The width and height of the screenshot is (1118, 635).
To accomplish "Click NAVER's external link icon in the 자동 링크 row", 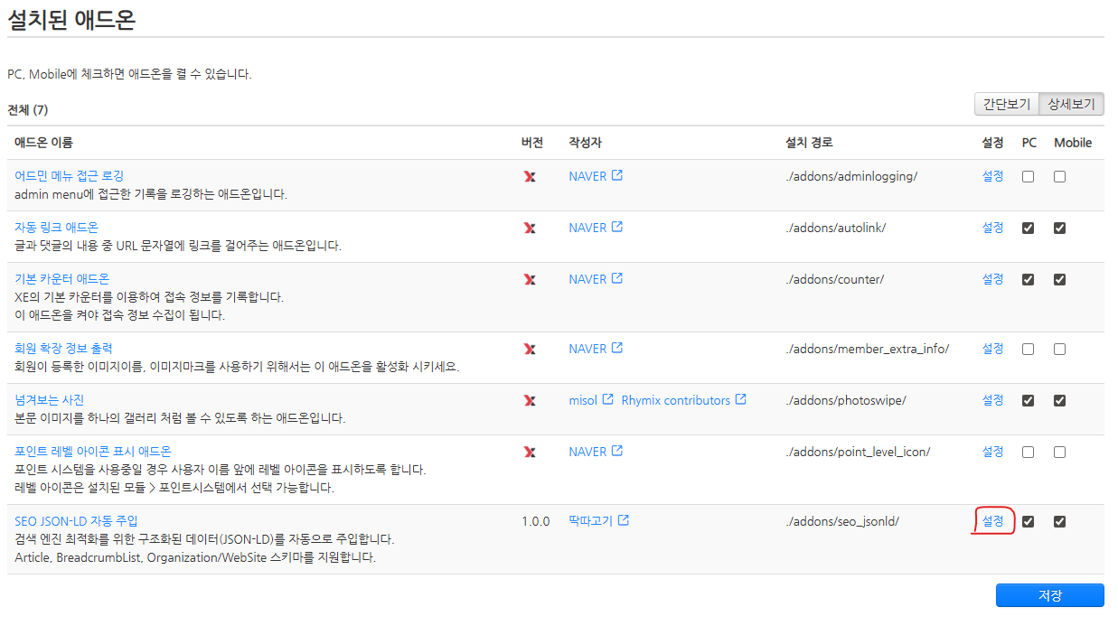I will [x=618, y=226].
